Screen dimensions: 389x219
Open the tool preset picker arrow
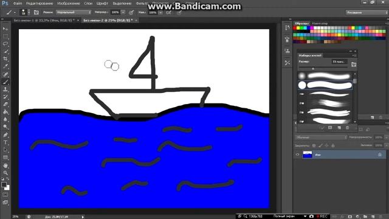coord(15,12)
